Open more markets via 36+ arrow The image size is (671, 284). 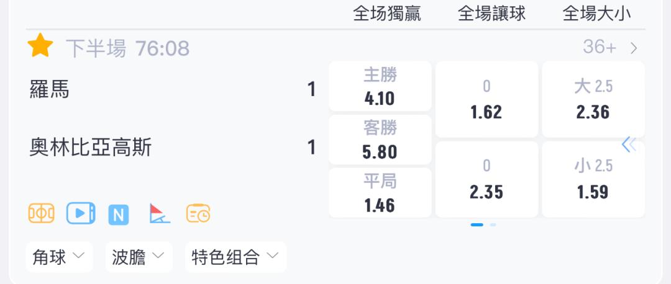click(610, 47)
